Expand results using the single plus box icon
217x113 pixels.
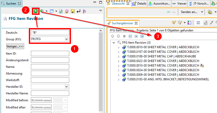tap(136, 36)
